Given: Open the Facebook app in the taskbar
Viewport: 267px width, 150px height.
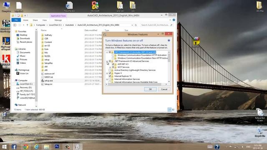Looking at the screenshot, I should coord(14,147).
